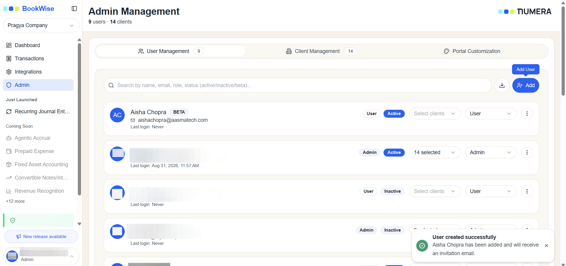
Task: Click the Inactive badge of the inactive Admin row
Action: click(392, 230)
